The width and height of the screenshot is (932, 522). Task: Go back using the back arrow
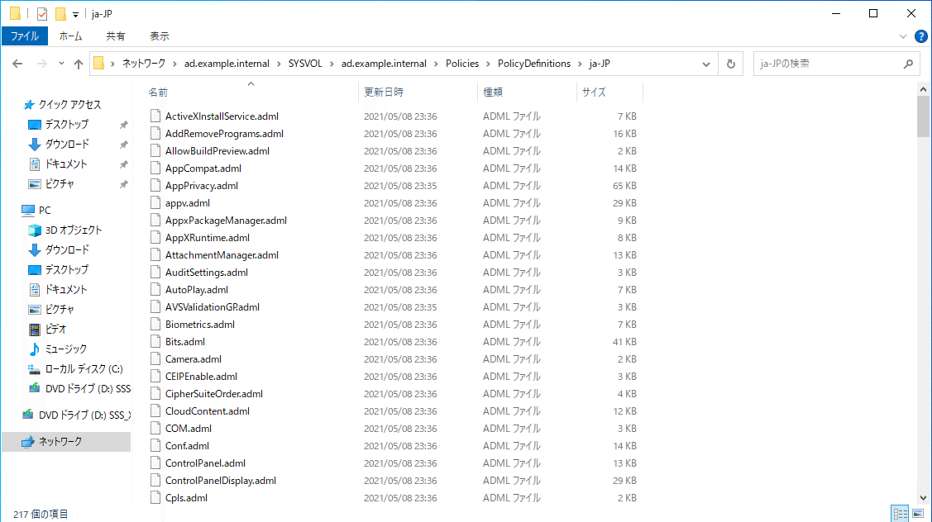click(x=17, y=63)
